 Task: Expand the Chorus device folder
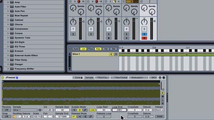(x=8, y=24)
